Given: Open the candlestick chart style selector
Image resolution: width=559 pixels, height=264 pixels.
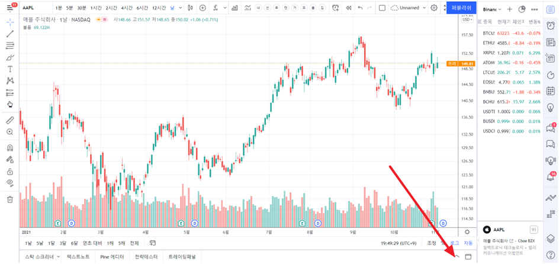Looking at the screenshot, I should 190,8.
